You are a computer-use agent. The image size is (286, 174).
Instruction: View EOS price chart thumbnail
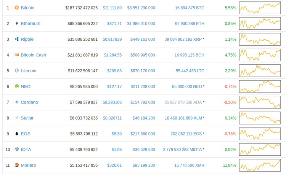click(260, 134)
